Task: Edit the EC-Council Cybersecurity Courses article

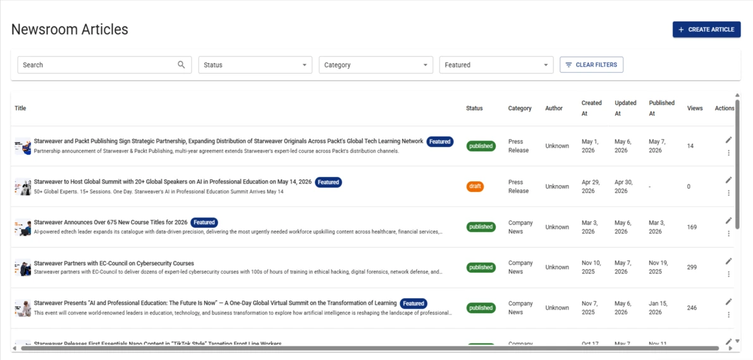Action: click(x=728, y=261)
